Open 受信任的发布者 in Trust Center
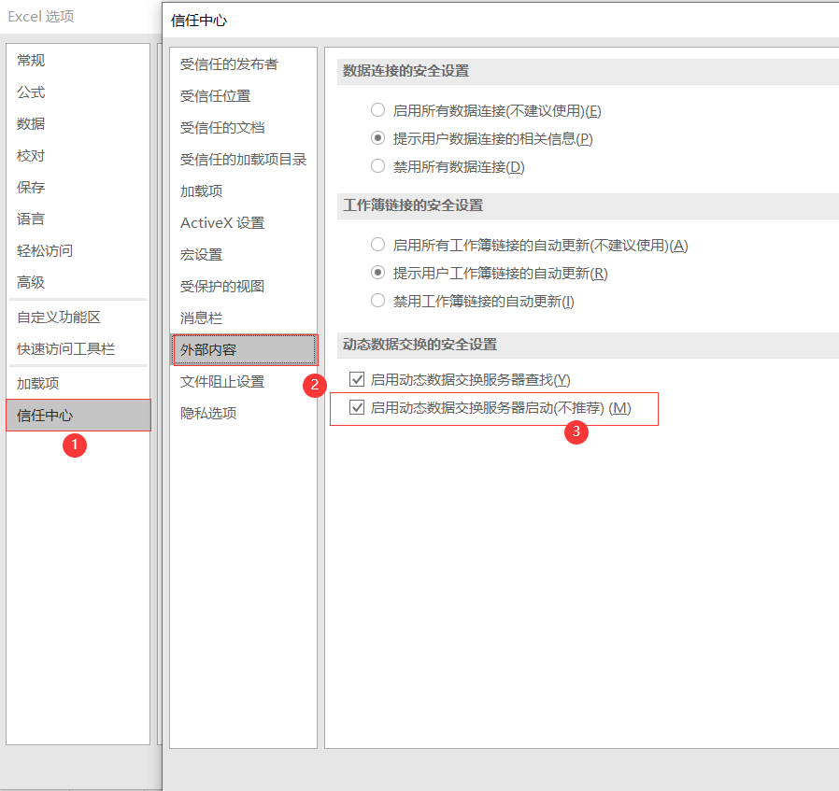This screenshot has width=839, height=791. tap(244, 64)
